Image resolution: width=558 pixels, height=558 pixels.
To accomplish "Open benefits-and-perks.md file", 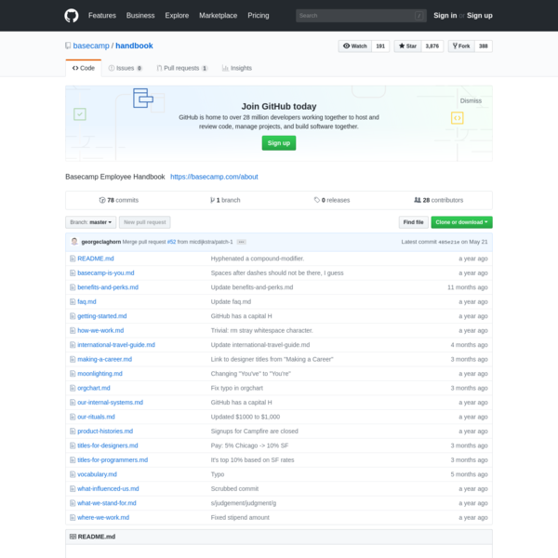I will click(108, 287).
